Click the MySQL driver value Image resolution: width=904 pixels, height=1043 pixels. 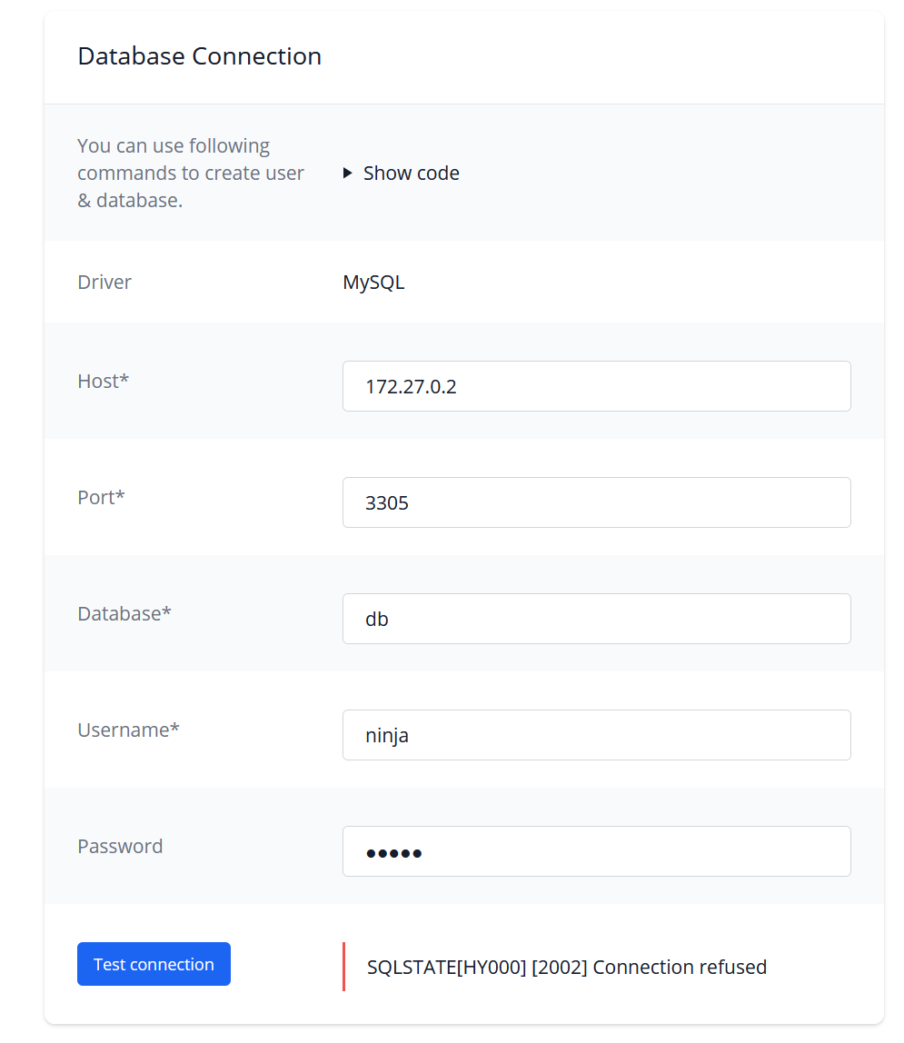tap(373, 282)
